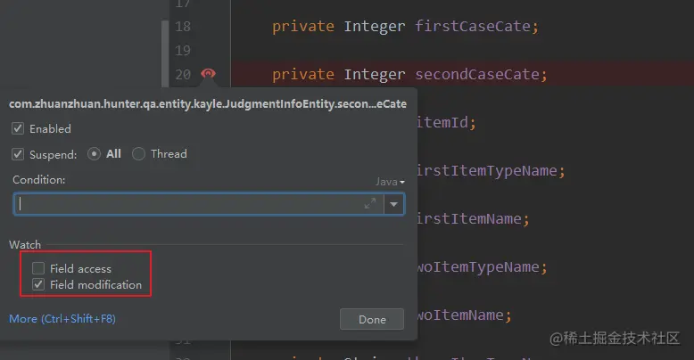Uncheck the Enabled checkbox
The image size is (694, 360).
[18, 128]
